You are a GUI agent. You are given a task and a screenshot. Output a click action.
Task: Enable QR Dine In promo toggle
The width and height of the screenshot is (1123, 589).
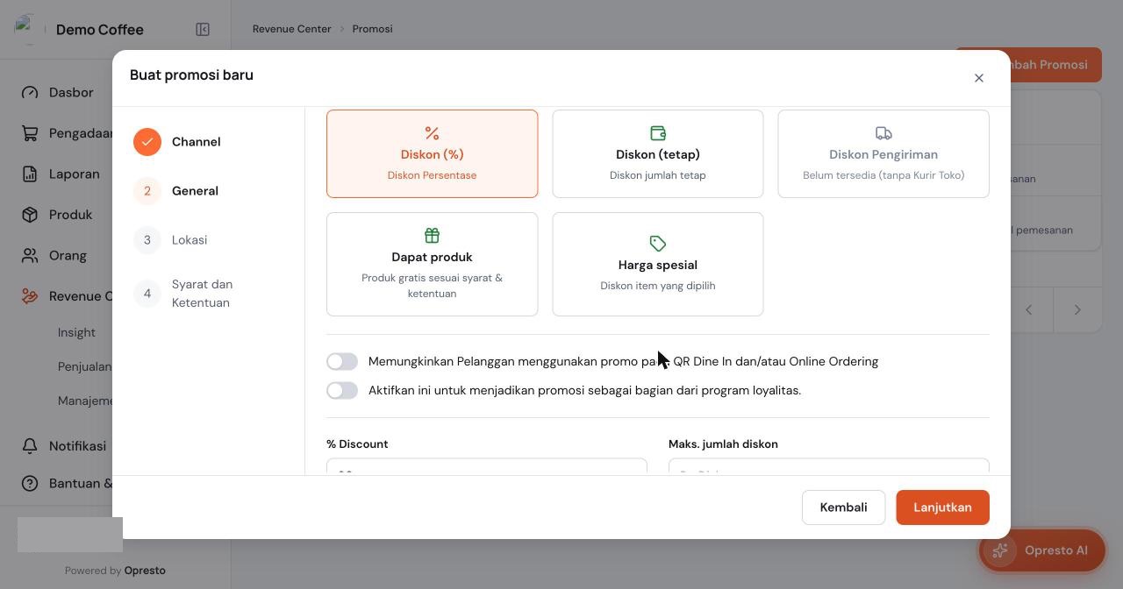tap(342, 361)
